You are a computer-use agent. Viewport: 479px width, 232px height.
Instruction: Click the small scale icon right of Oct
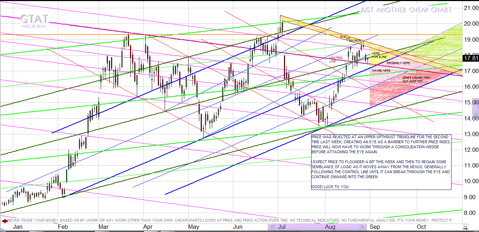[465, 227]
